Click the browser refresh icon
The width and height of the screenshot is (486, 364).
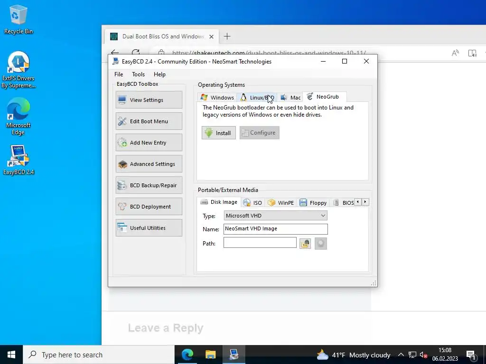pyautogui.click(x=136, y=52)
